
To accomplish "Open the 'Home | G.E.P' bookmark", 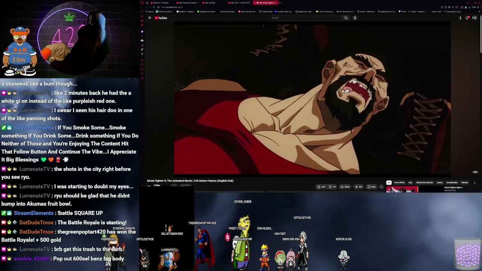I will (436, 12).
